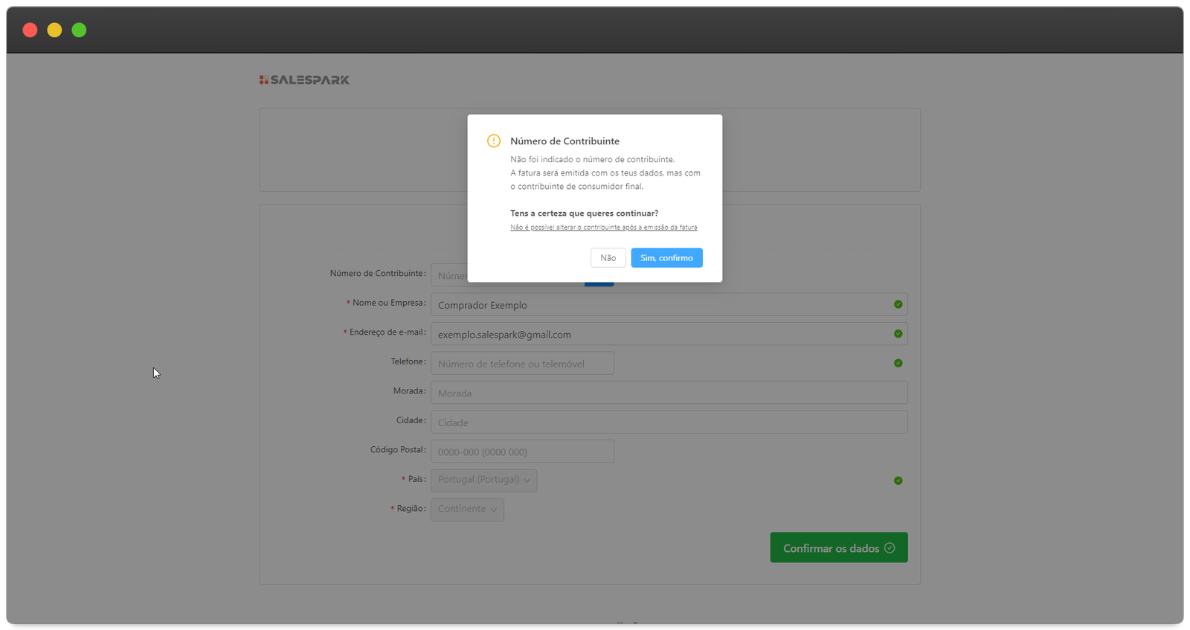The image size is (1190, 630).
Task: Click green checkmark beside Telefone field
Action: (898, 363)
